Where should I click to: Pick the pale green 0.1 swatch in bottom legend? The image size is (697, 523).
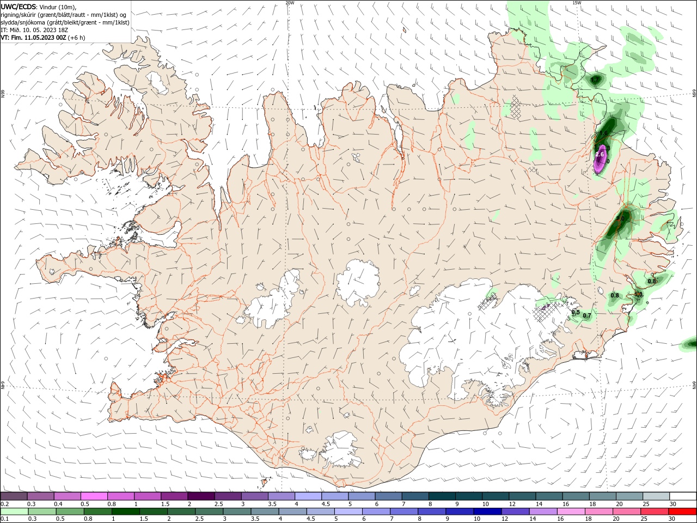click(x=14, y=512)
